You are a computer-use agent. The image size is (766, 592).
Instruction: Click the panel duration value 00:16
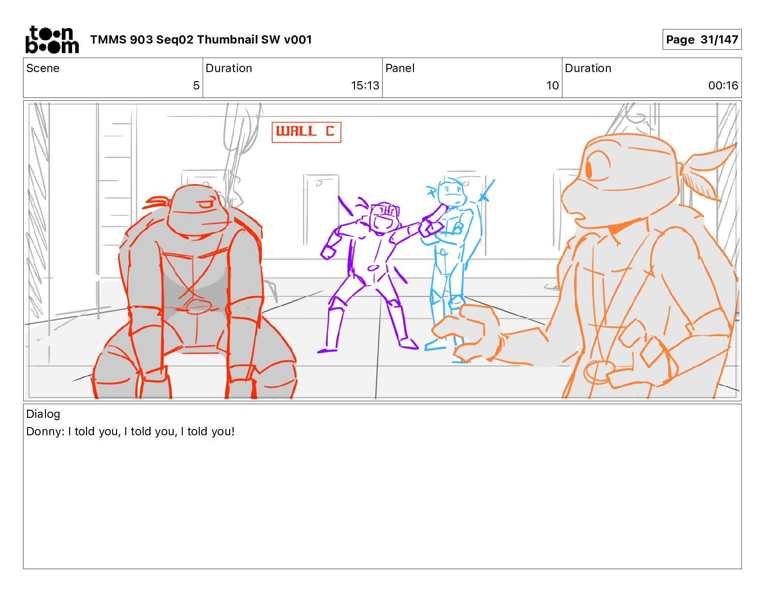(723, 86)
